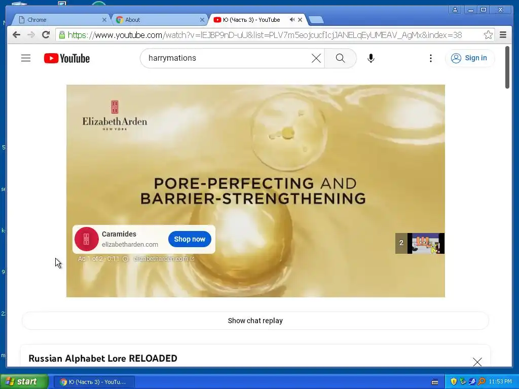Screen dimensions: 519x389
Task: Switch to the Chrome tab
Action: (x=61, y=20)
